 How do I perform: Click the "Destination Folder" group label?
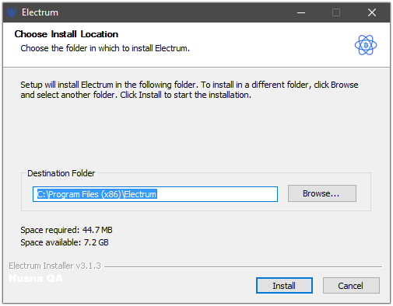[x=61, y=173]
